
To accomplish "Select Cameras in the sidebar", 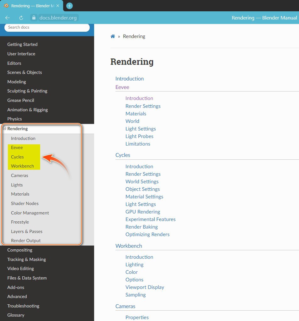I will point(19,176).
